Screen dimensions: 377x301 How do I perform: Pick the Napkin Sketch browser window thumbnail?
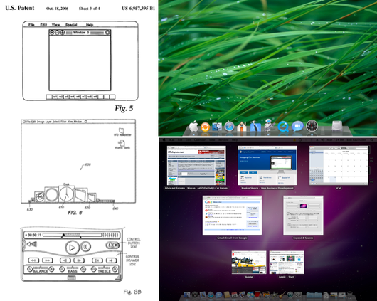(267, 166)
